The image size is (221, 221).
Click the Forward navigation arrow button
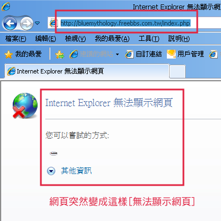(27, 23)
